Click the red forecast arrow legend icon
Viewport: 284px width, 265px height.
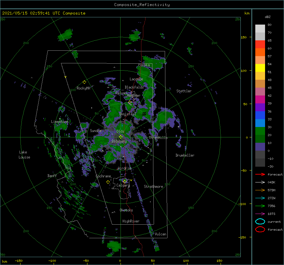coord(260,174)
